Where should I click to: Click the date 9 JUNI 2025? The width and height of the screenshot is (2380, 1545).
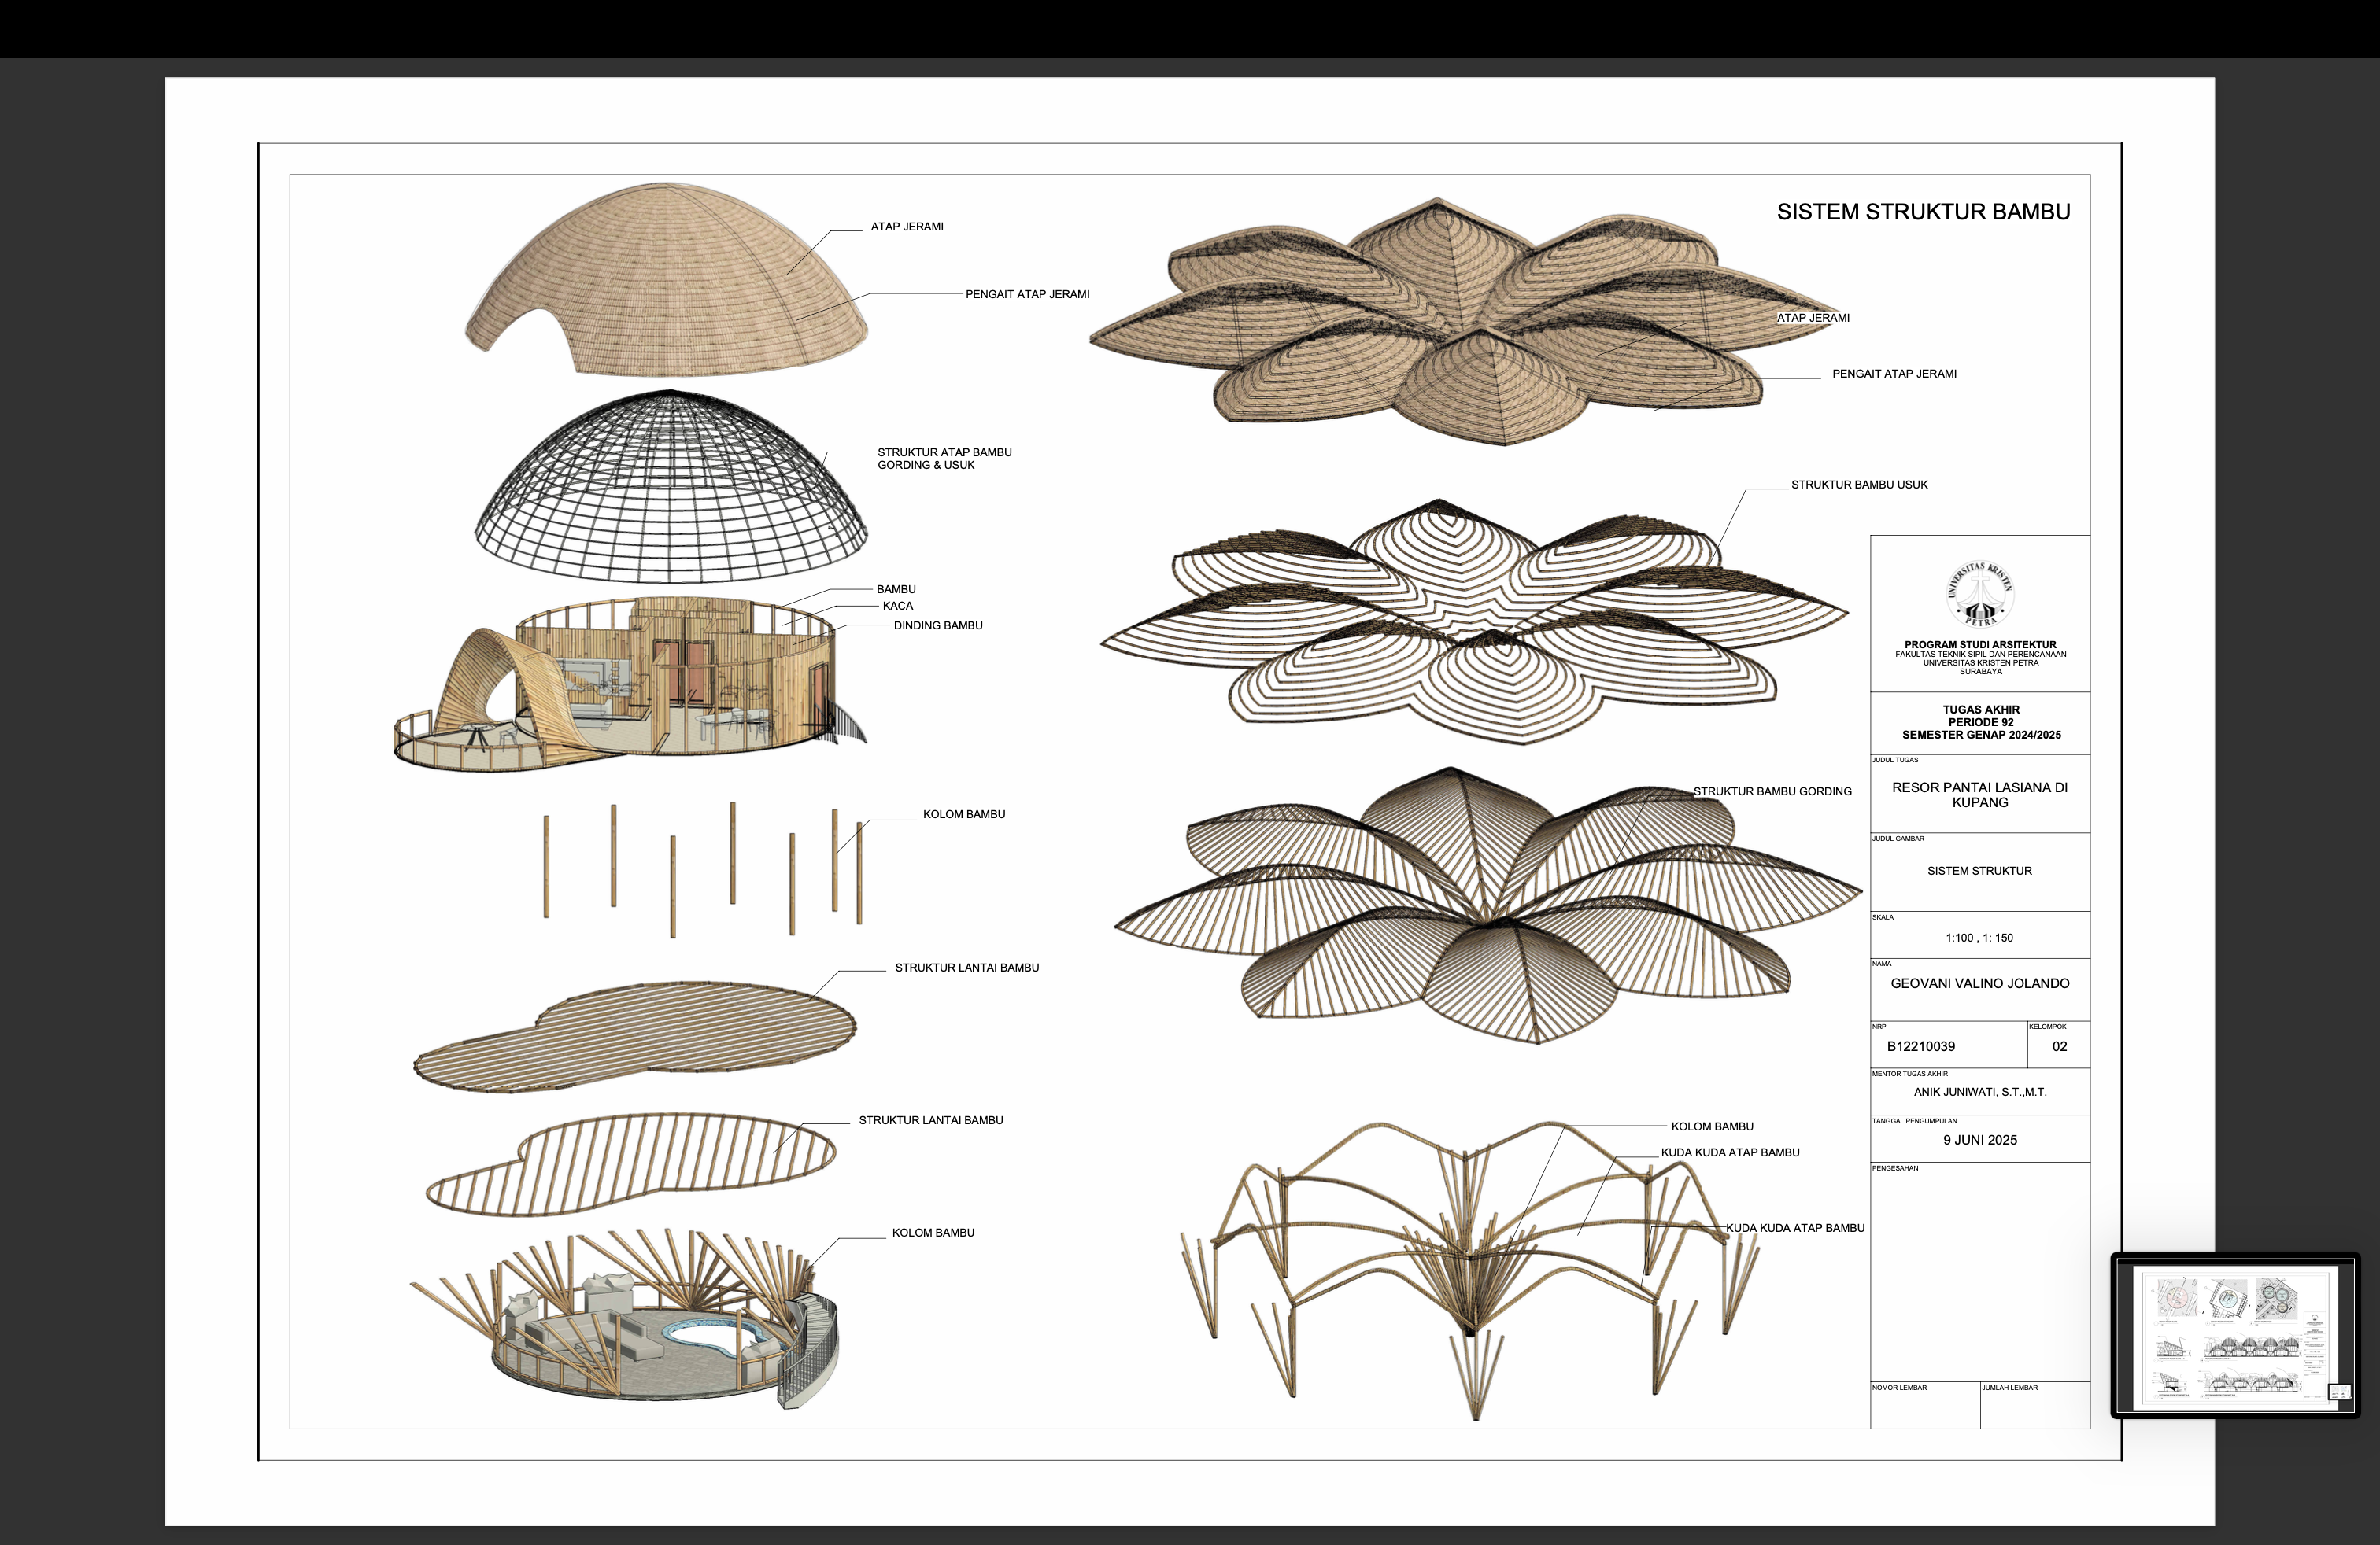pos(1979,1140)
